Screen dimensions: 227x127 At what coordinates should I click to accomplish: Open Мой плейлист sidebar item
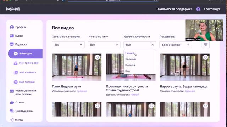tap(28, 72)
